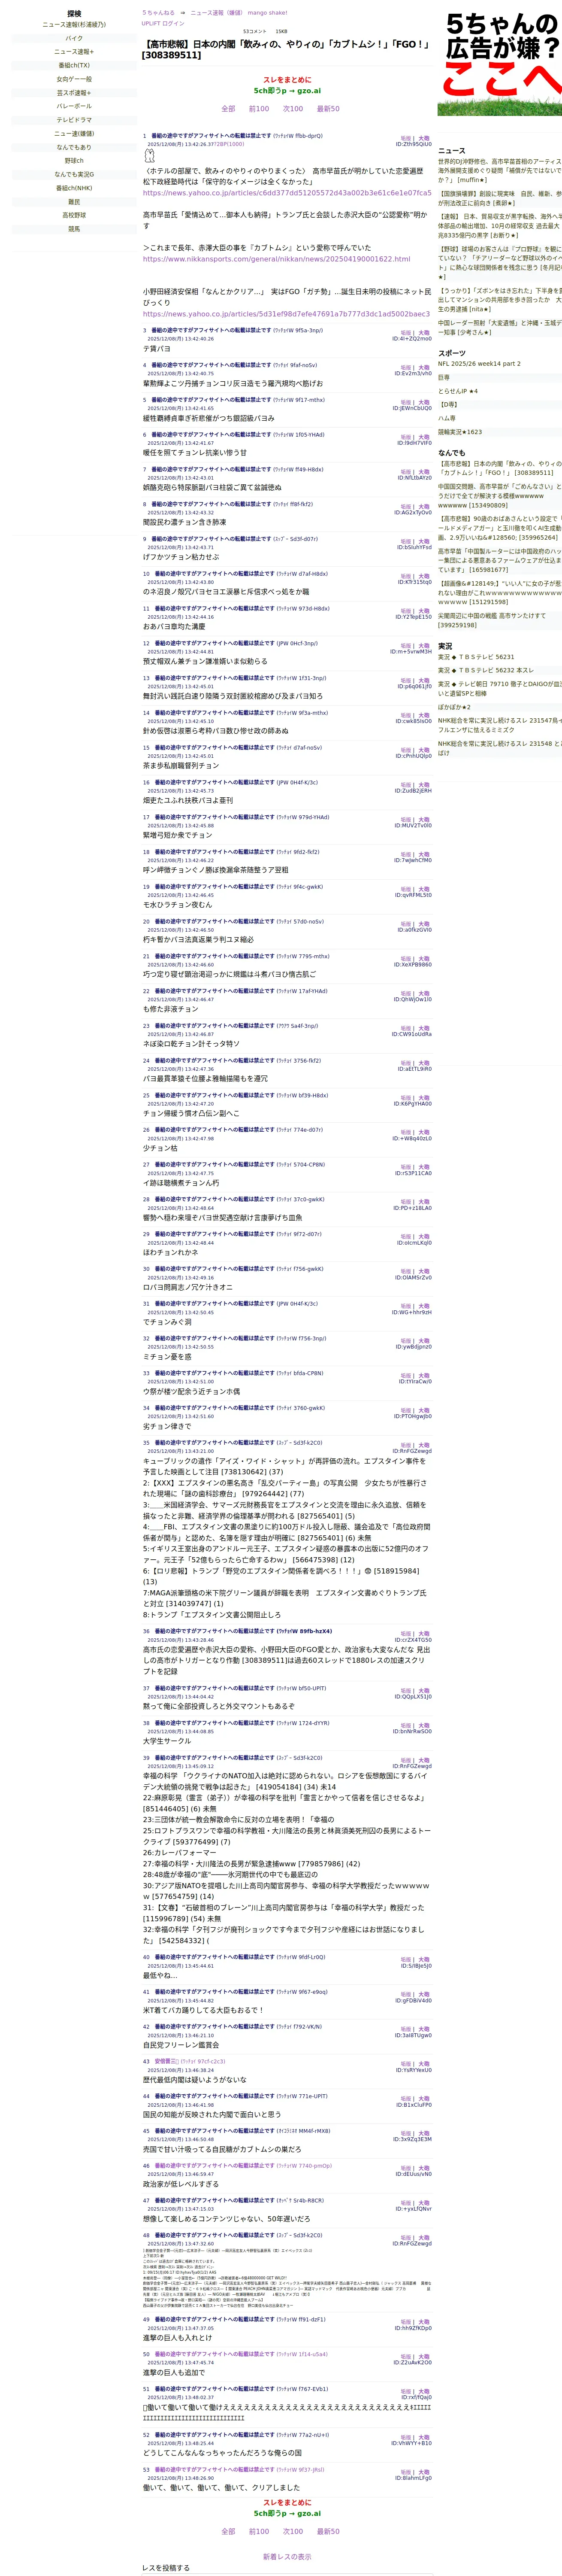
Task: Select 前100 under the thread title
Action: tap(259, 108)
